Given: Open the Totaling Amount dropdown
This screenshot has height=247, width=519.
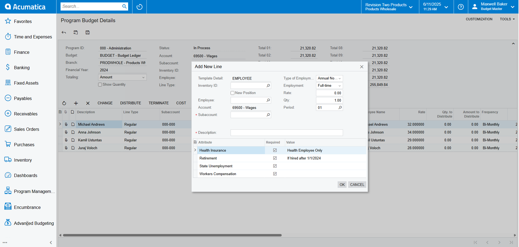Looking at the screenshot, I should click(x=122, y=77).
